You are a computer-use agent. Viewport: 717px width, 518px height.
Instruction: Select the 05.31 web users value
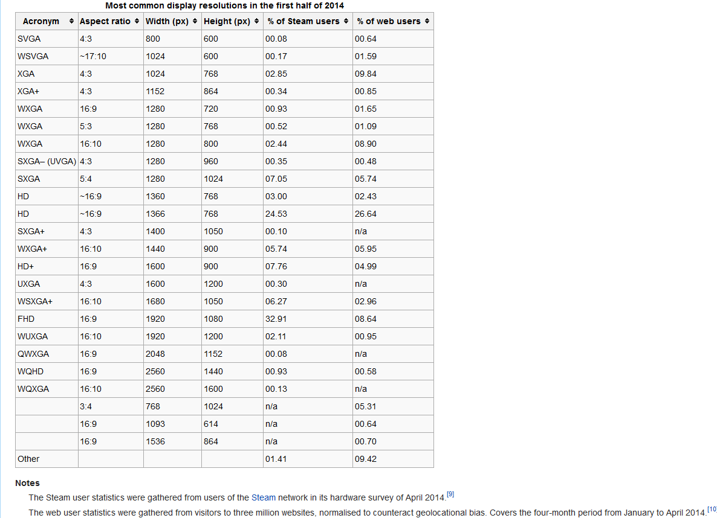point(393,406)
